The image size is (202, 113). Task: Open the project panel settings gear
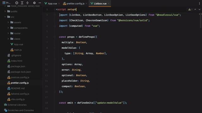34,3
